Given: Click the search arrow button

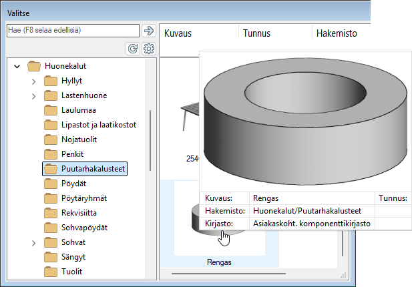Looking at the screenshot, I should coord(148,31).
